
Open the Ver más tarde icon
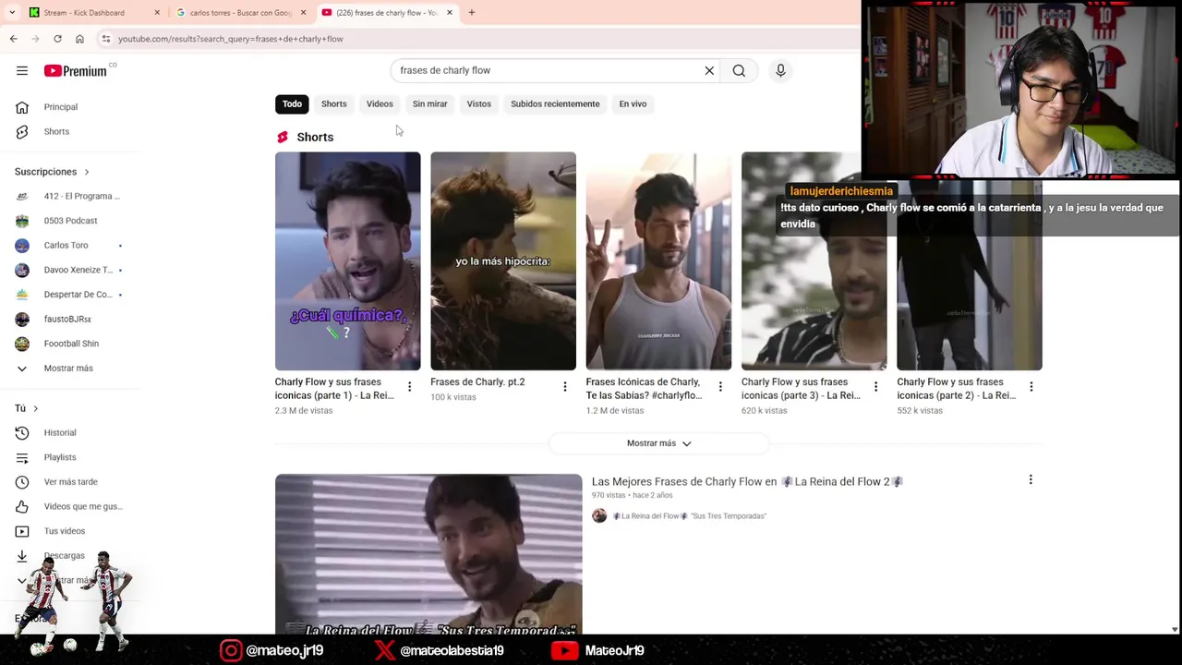(x=22, y=481)
